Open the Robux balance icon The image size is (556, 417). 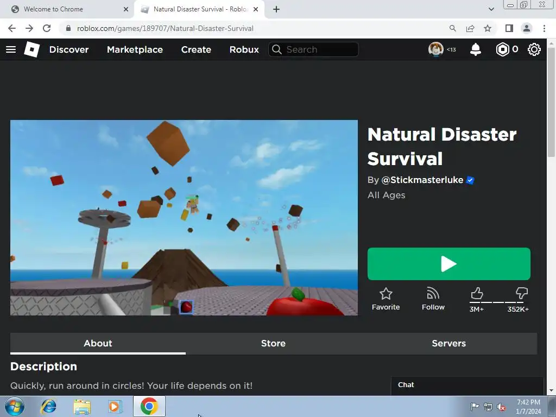502,49
